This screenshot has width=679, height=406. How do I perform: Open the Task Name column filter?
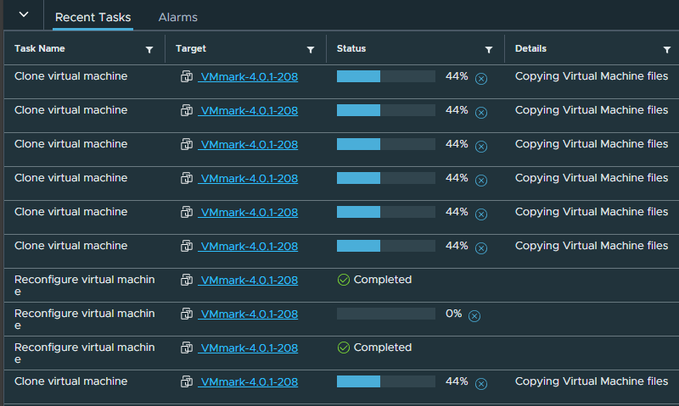[149, 50]
